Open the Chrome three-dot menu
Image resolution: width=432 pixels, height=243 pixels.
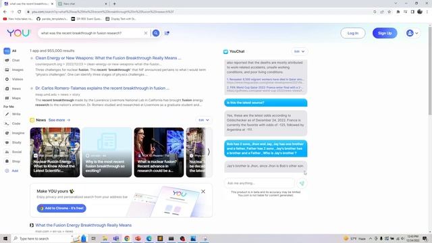click(x=427, y=12)
